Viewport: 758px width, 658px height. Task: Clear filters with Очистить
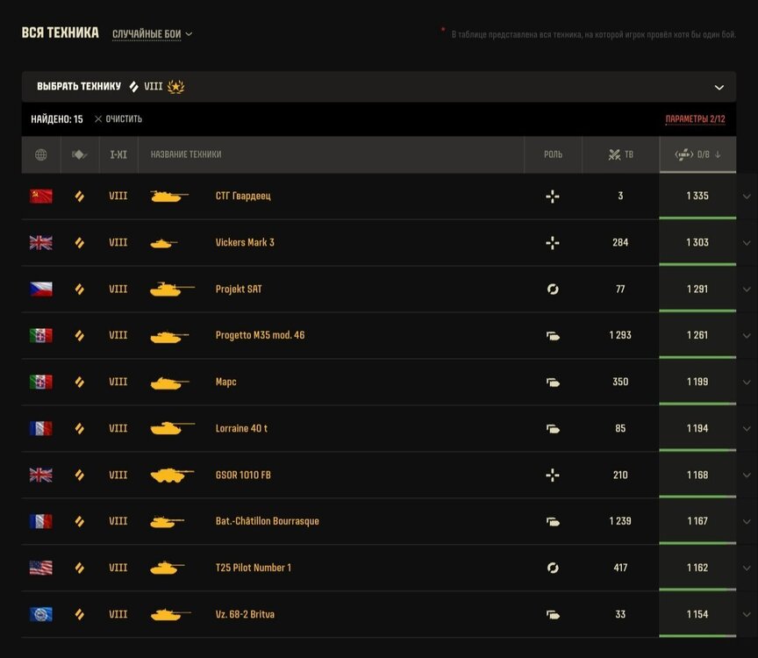[x=118, y=119]
